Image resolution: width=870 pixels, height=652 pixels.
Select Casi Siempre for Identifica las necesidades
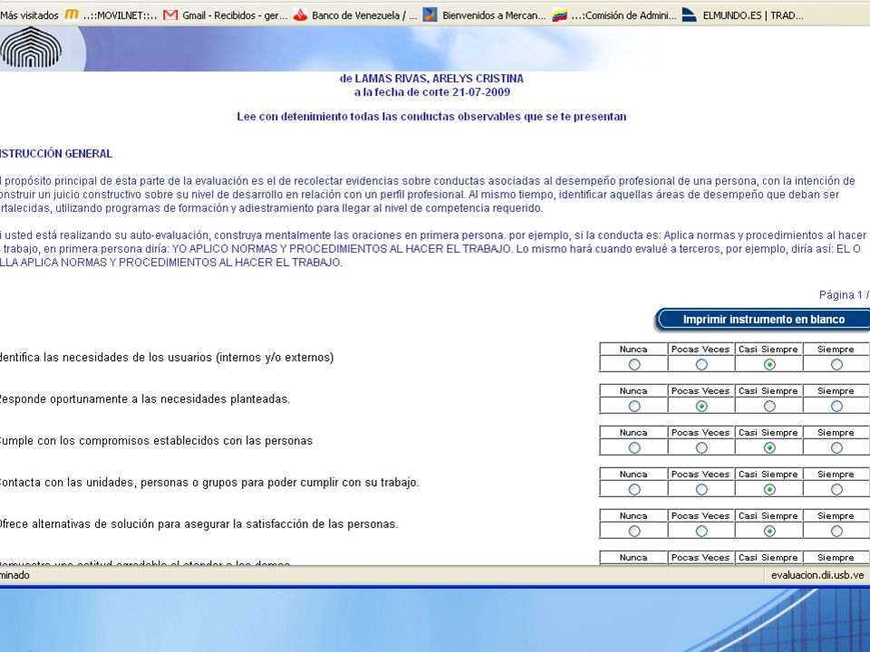pyautogui.click(x=769, y=364)
